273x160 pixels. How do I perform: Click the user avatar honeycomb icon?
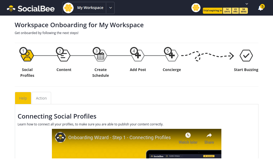click(196, 8)
